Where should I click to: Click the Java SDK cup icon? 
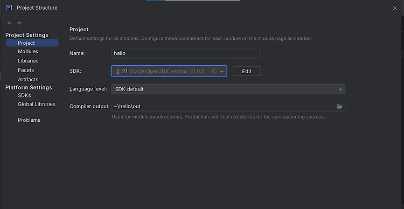point(118,72)
